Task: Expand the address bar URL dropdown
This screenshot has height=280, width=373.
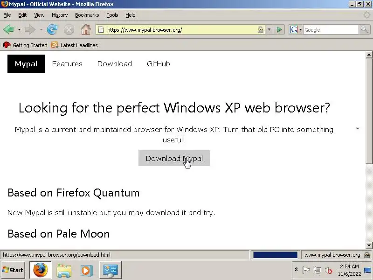Action: pos(269,30)
